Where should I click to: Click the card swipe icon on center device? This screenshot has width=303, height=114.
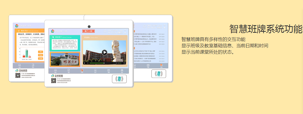(119, 79)
